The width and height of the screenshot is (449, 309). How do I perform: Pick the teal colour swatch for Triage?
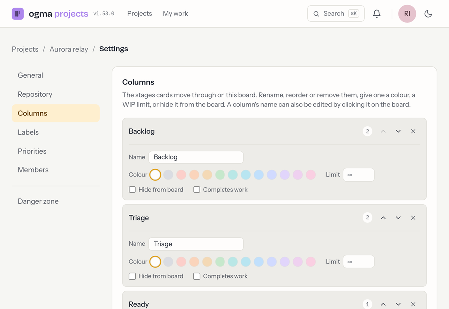click(x=233, y=262)
